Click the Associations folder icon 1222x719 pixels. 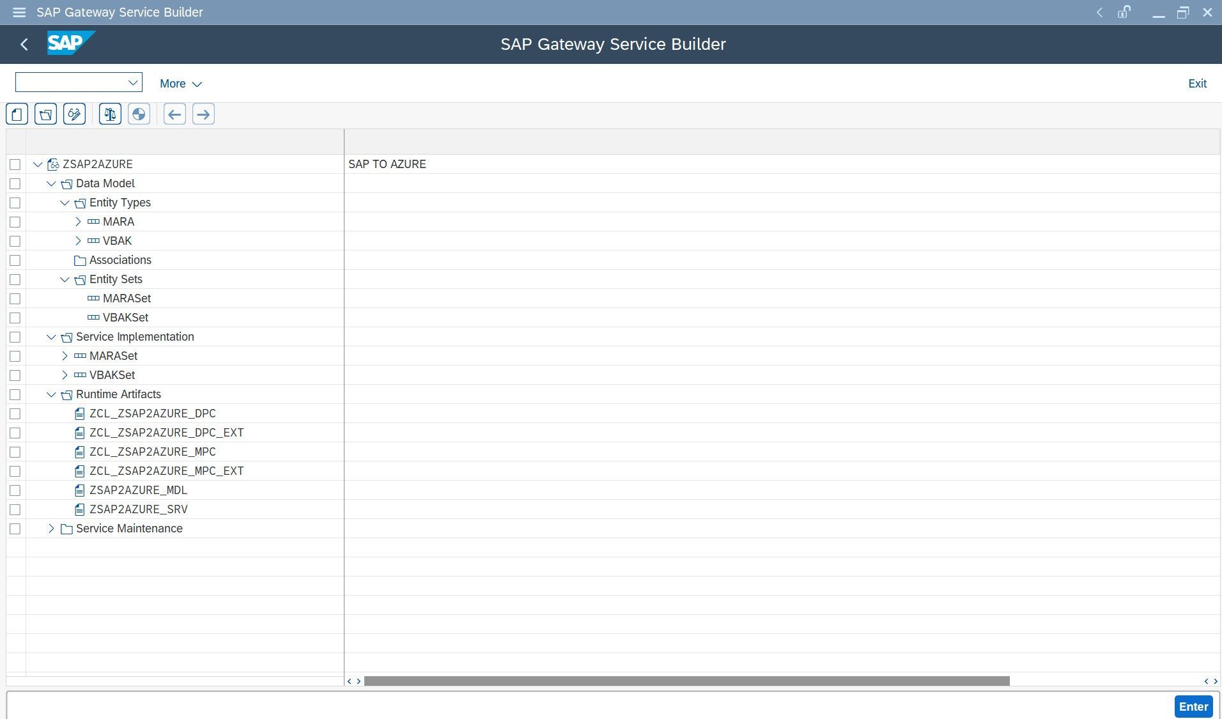click(x=80, y=261)
